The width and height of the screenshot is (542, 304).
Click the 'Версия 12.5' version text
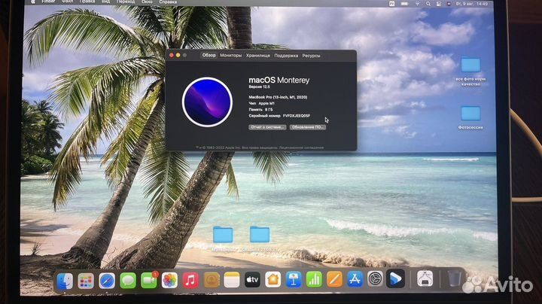coord(259,87)
